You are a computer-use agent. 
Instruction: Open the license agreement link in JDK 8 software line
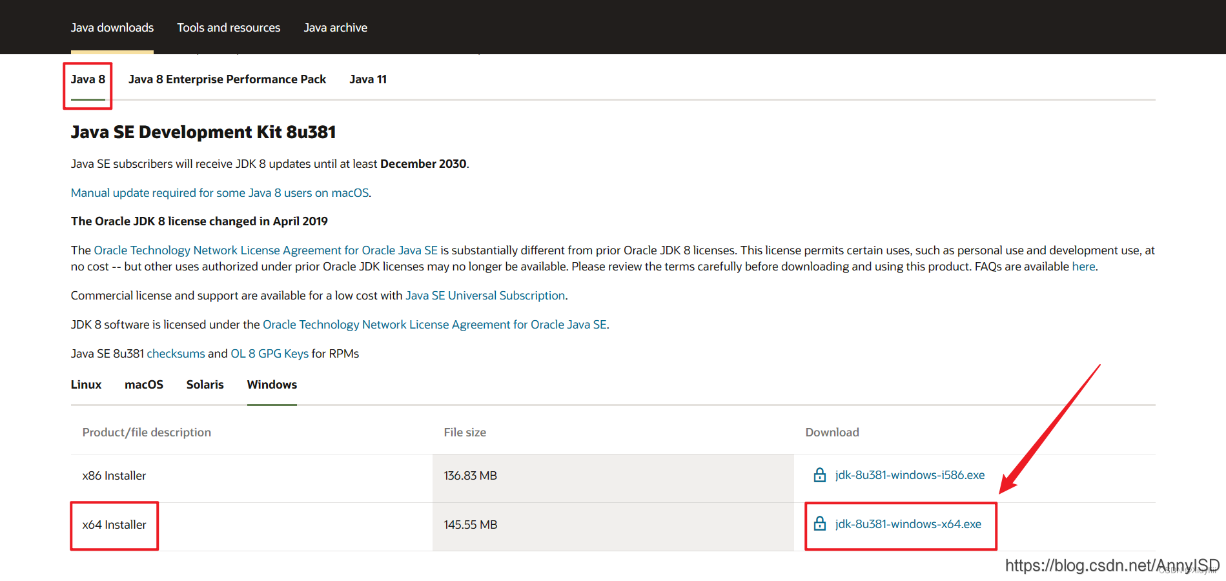click(434, 325)
